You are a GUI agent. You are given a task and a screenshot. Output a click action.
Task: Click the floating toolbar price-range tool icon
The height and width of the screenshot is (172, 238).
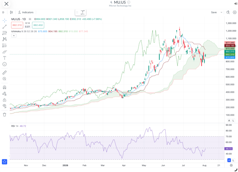pos(83,12)
